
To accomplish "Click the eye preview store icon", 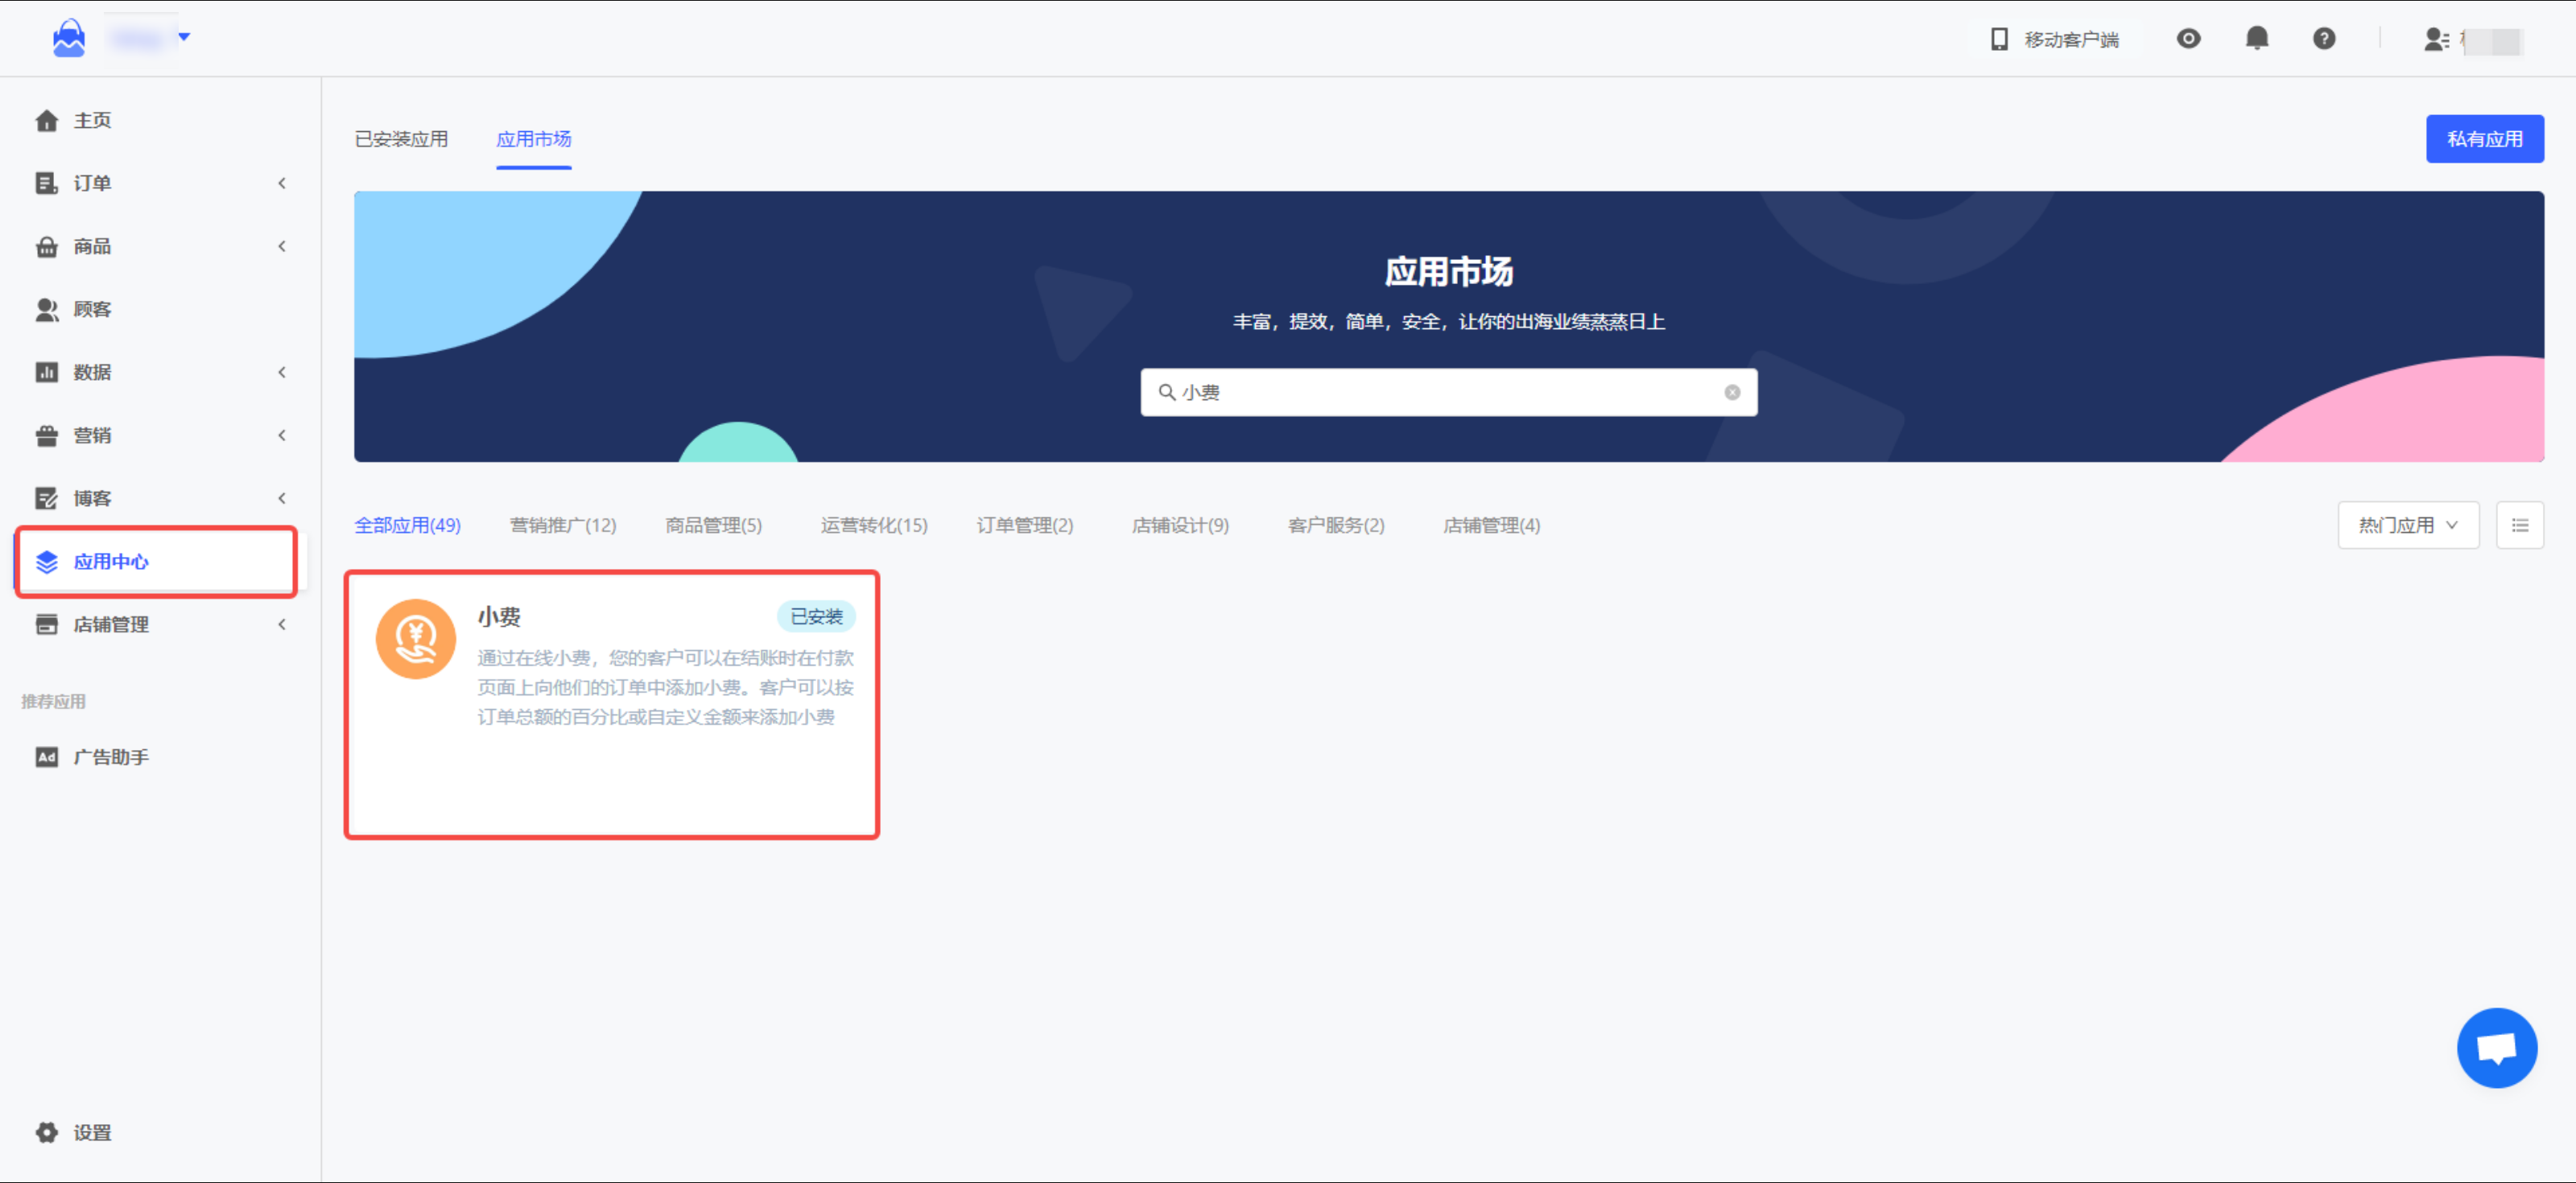I will click(2188, 38).
